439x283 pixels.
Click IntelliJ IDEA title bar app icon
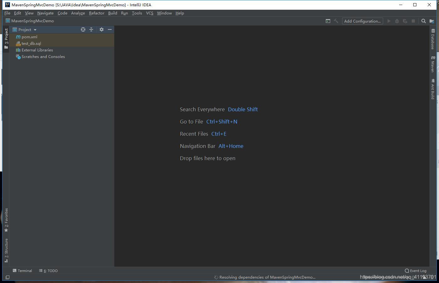8,5
